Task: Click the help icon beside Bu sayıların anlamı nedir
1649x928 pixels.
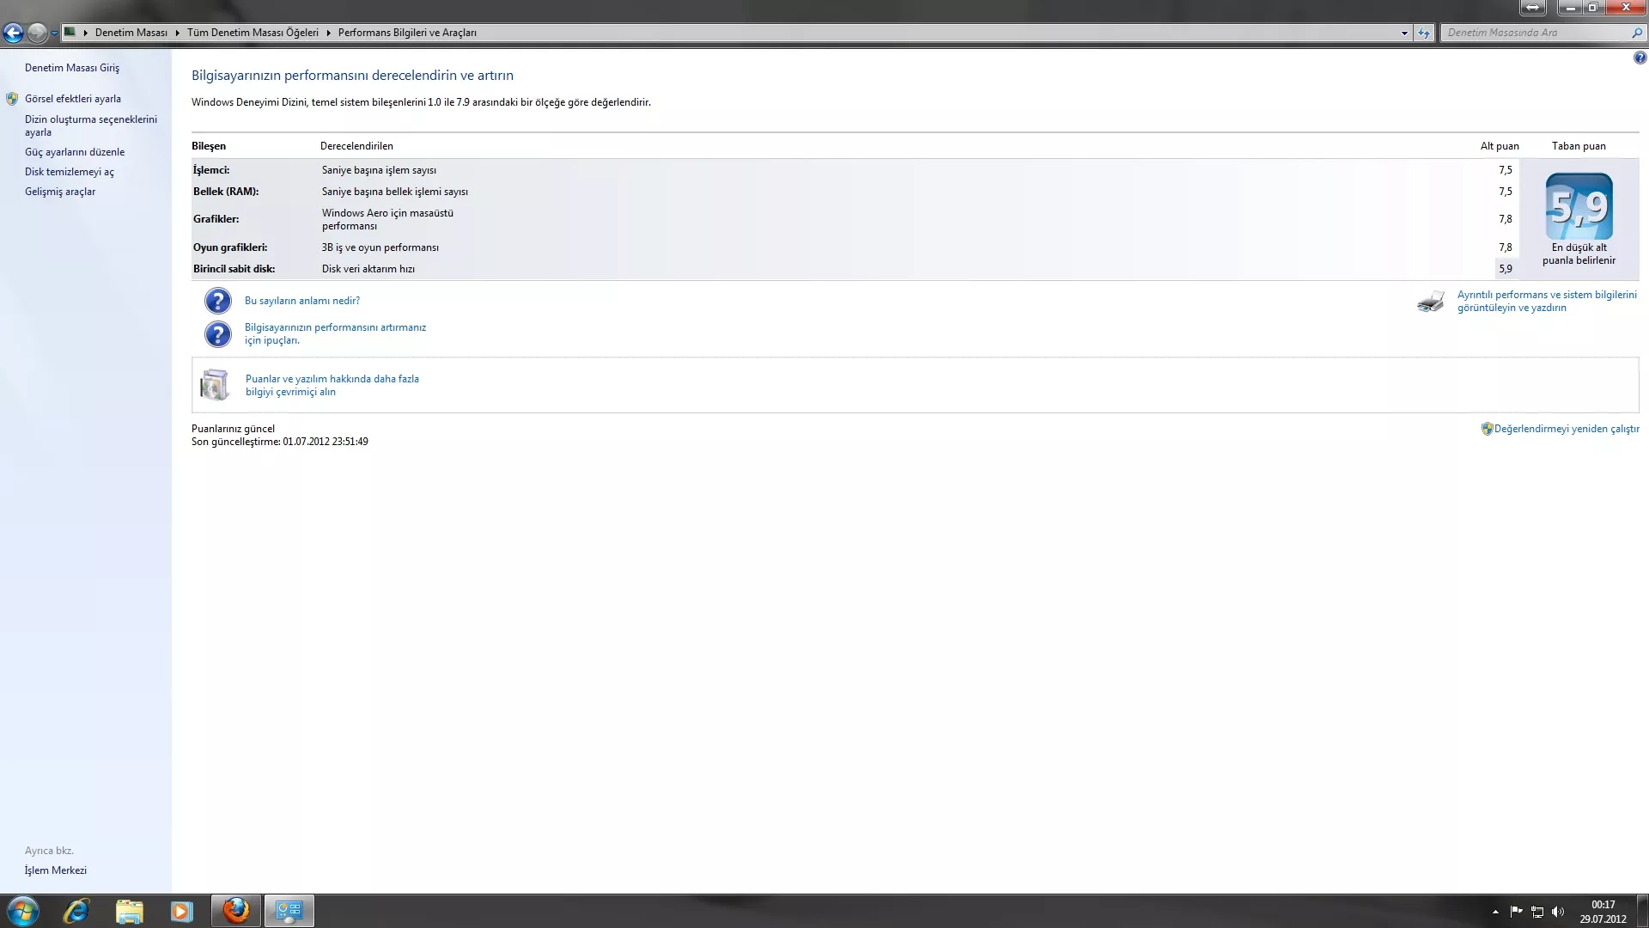Action: (218, 301)
